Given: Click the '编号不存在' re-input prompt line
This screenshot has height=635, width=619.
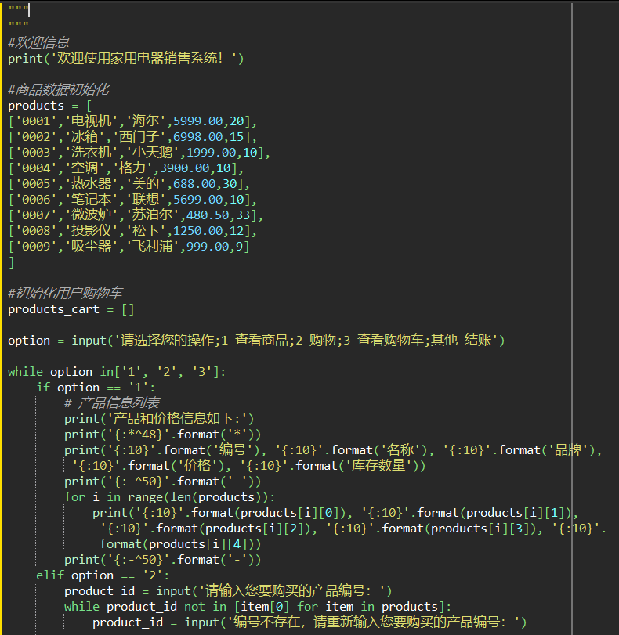Looking at the screenshot, I should [309, 622].
